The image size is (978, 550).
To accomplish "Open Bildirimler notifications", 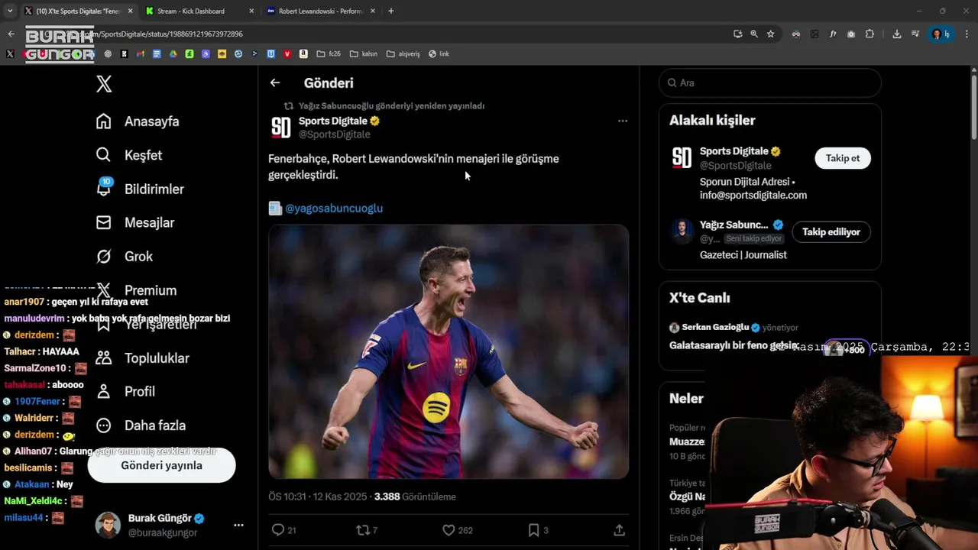I will [x=140, y=189].
